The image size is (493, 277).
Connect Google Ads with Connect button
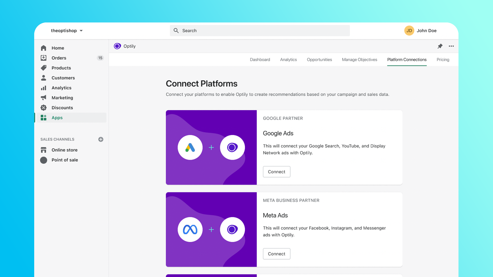point(276,172)
